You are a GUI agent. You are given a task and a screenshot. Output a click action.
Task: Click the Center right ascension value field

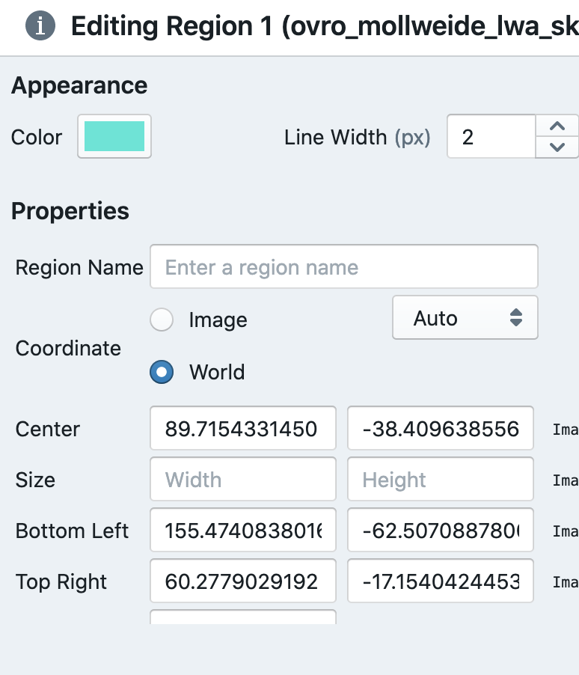(x=242, y=428)
